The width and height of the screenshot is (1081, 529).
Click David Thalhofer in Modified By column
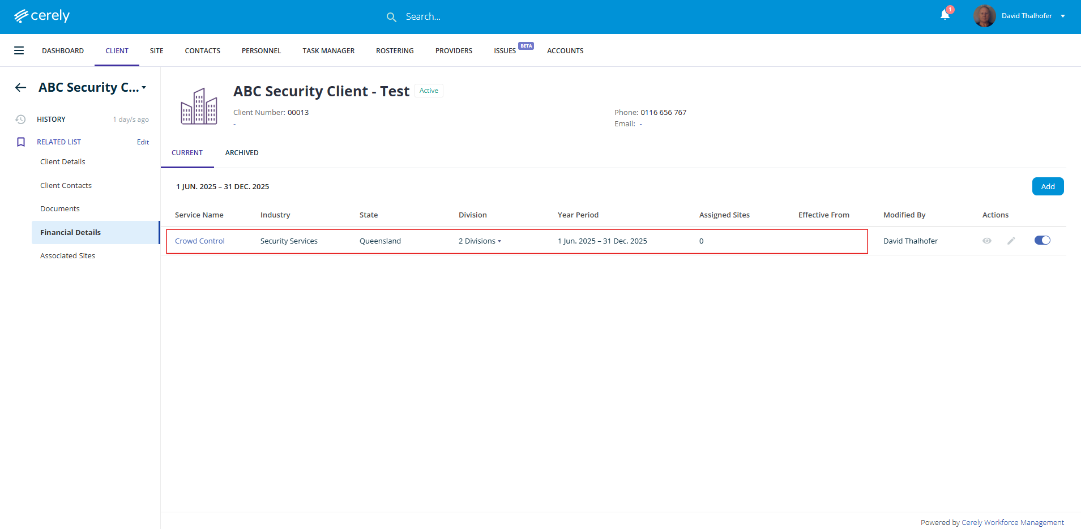click(911, 241)
